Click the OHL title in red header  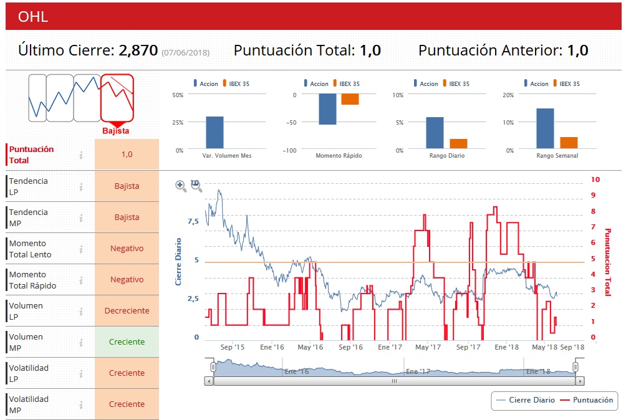[33, 17]
